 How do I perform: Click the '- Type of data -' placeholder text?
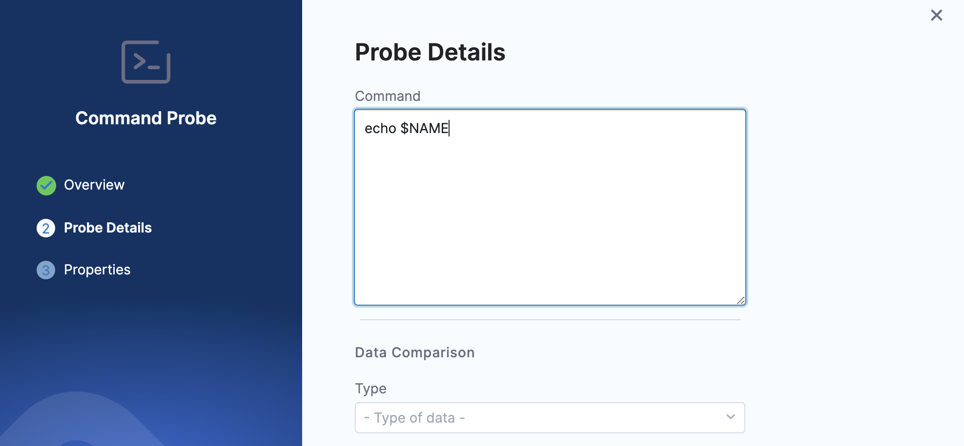point(414,418)
